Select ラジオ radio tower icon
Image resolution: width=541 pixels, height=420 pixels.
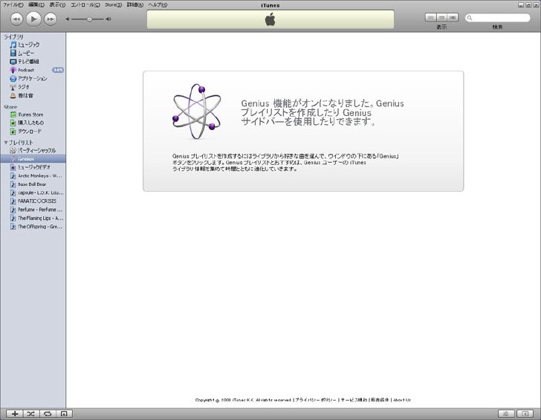pos(13,87)
